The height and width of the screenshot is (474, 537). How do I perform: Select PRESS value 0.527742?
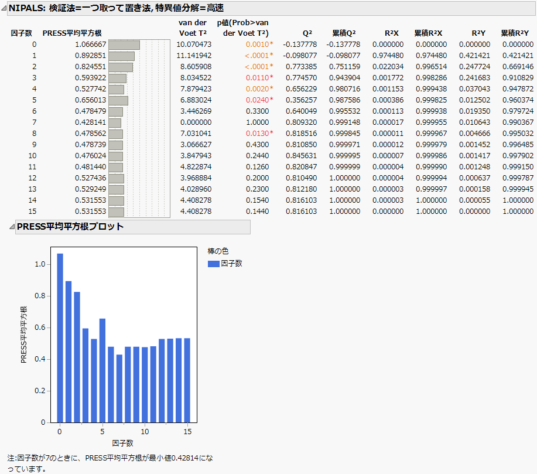(x=90, y=89)
